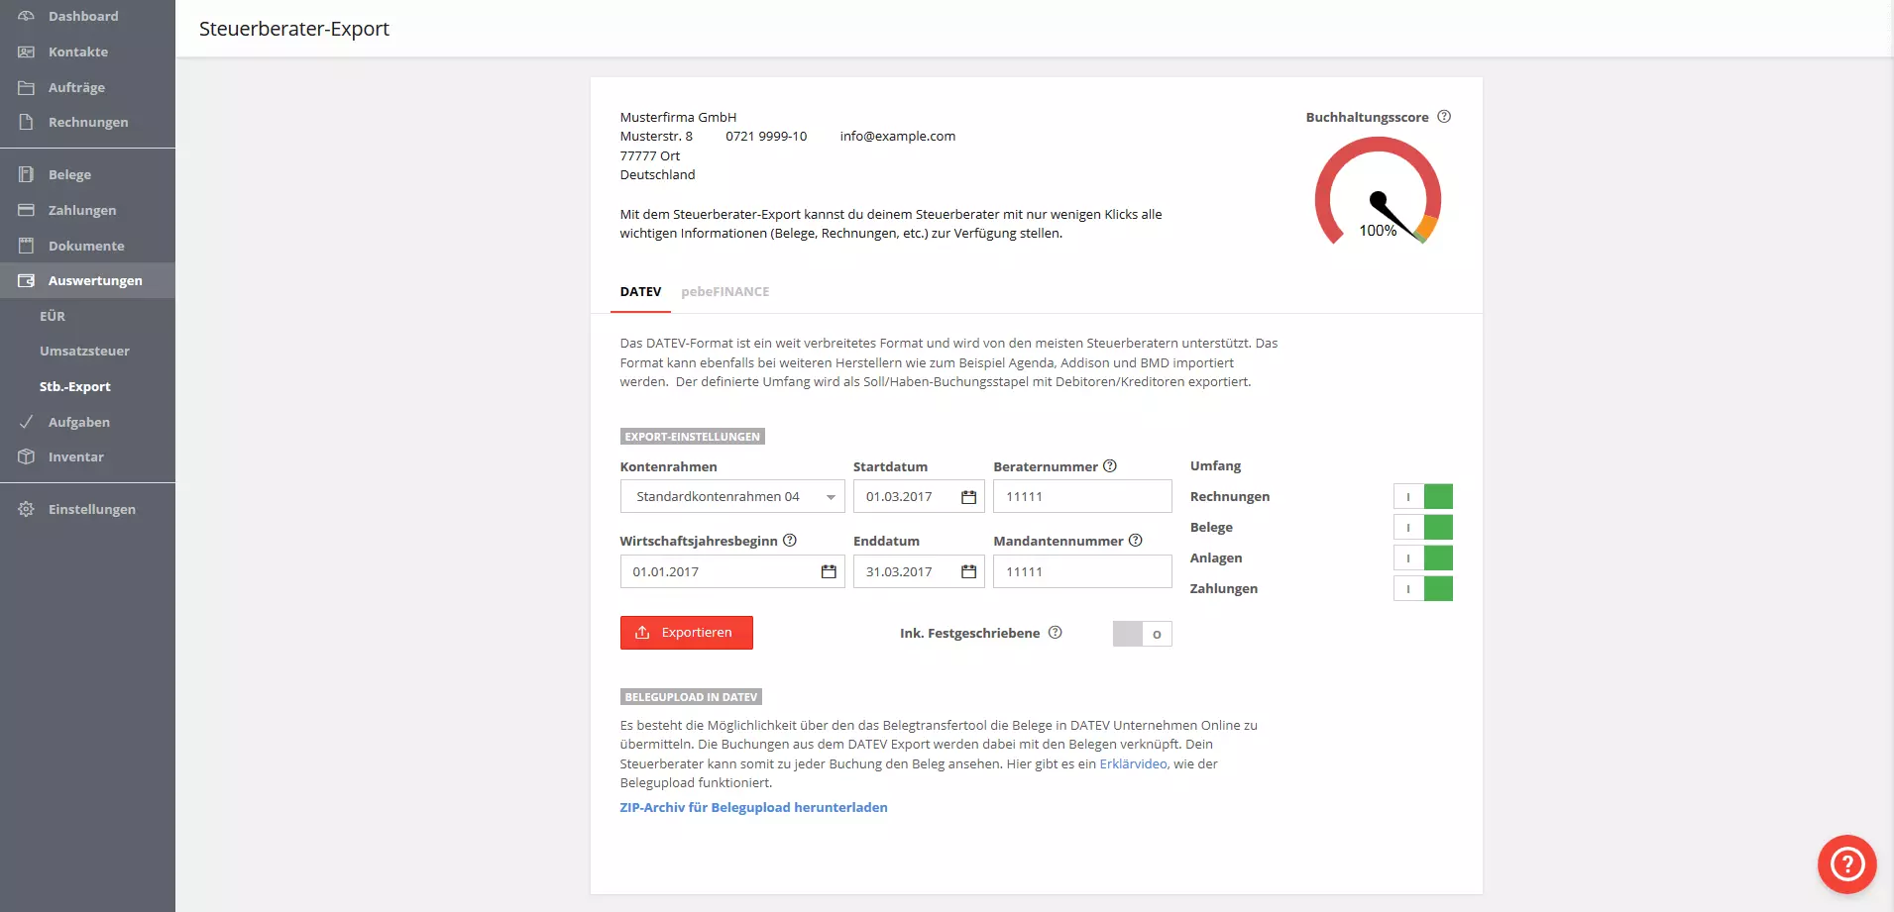
Task: Open the Startdatum calendar picker
Action: pos(968,496)
